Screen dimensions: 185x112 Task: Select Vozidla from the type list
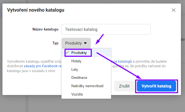77,94
